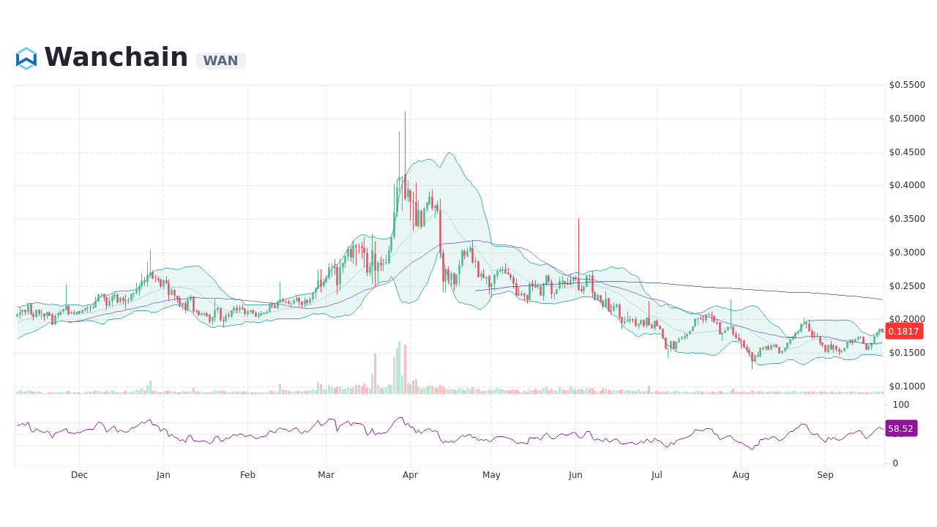Click the Aug label on time axis
This screenshot has width=937, height=527.
741,475
